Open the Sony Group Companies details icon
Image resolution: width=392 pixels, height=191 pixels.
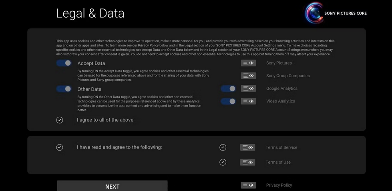[x=248, y=76]
